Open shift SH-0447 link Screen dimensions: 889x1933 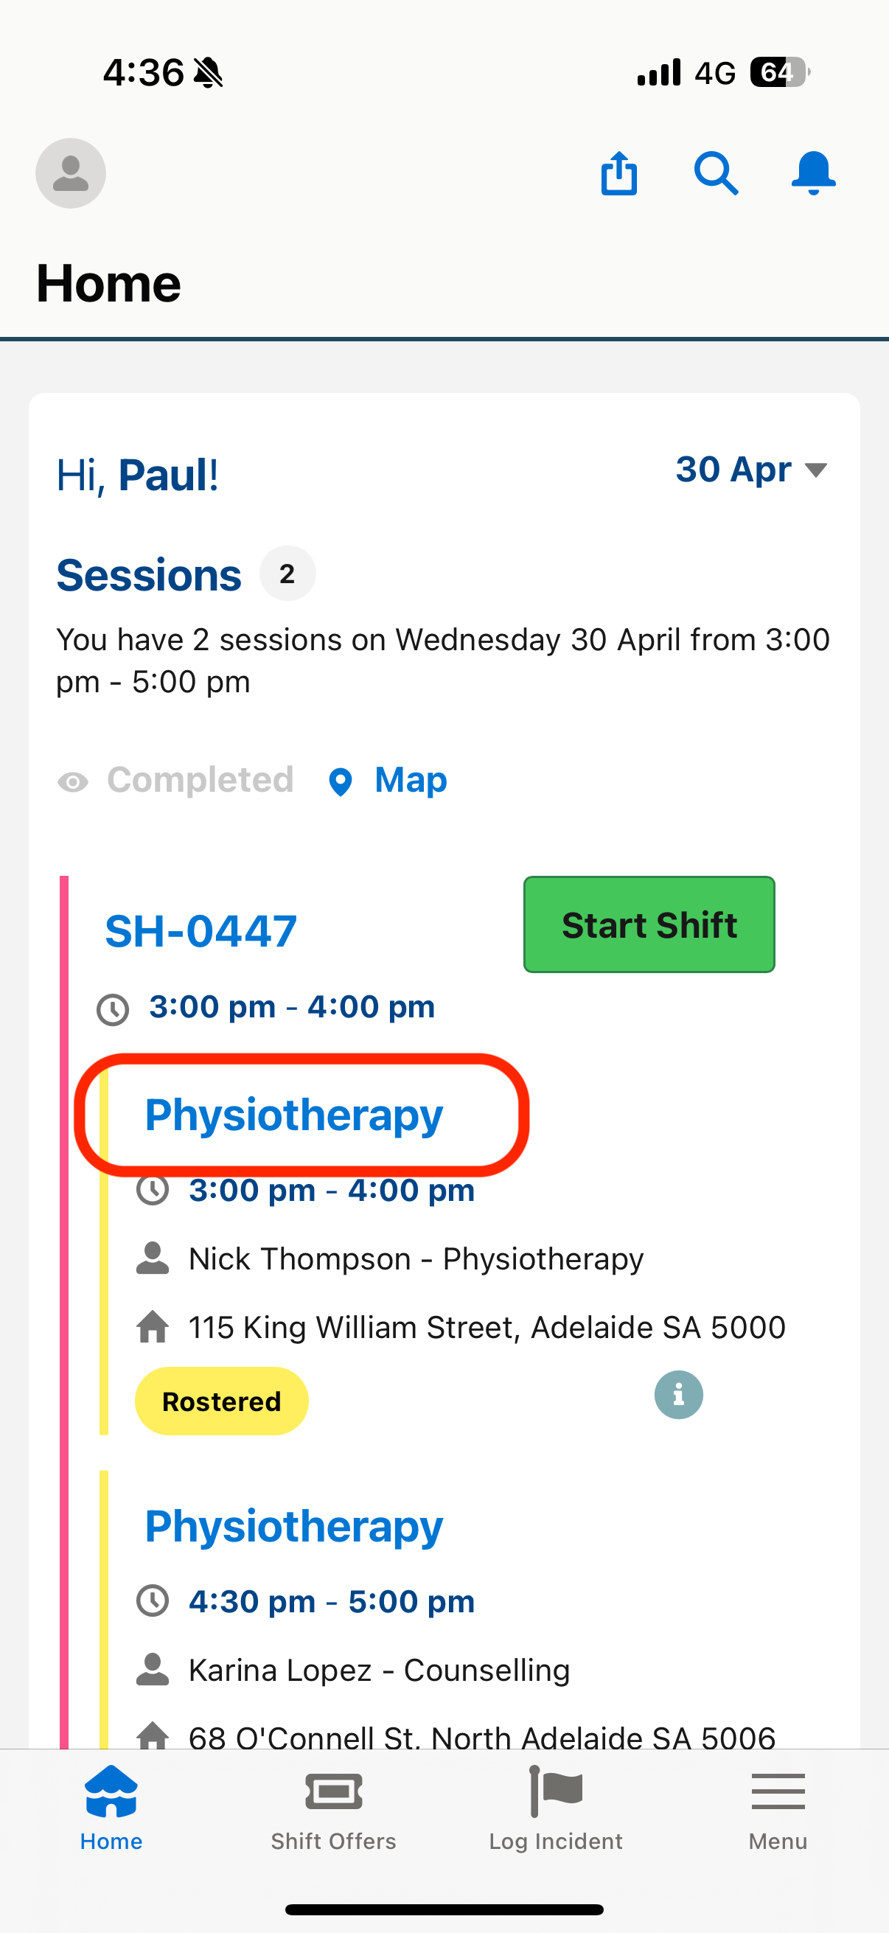click(x=201, y=931)
